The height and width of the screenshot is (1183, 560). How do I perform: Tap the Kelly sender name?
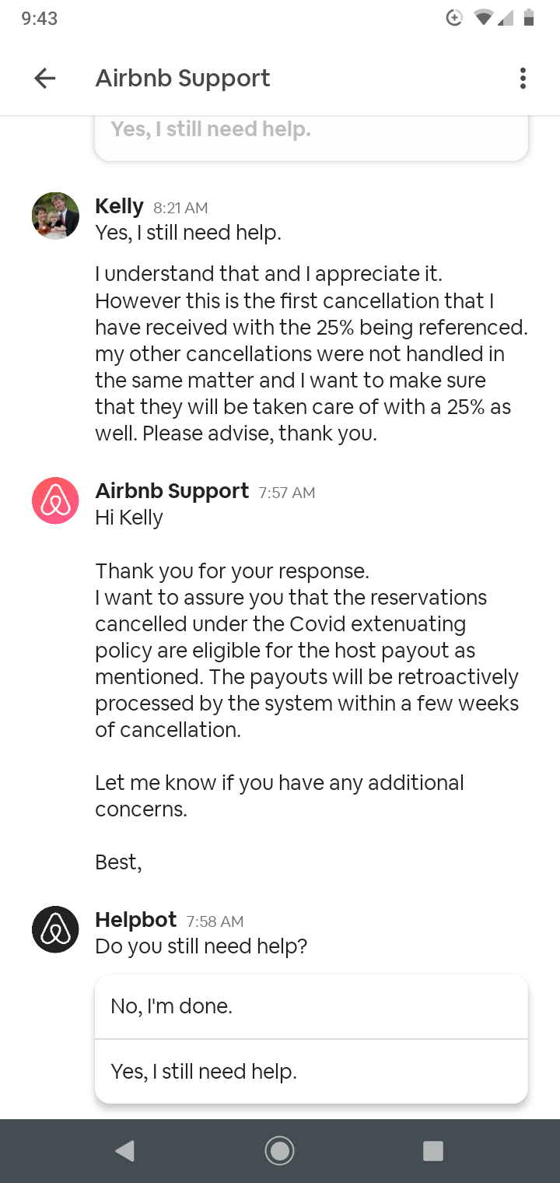119,206
